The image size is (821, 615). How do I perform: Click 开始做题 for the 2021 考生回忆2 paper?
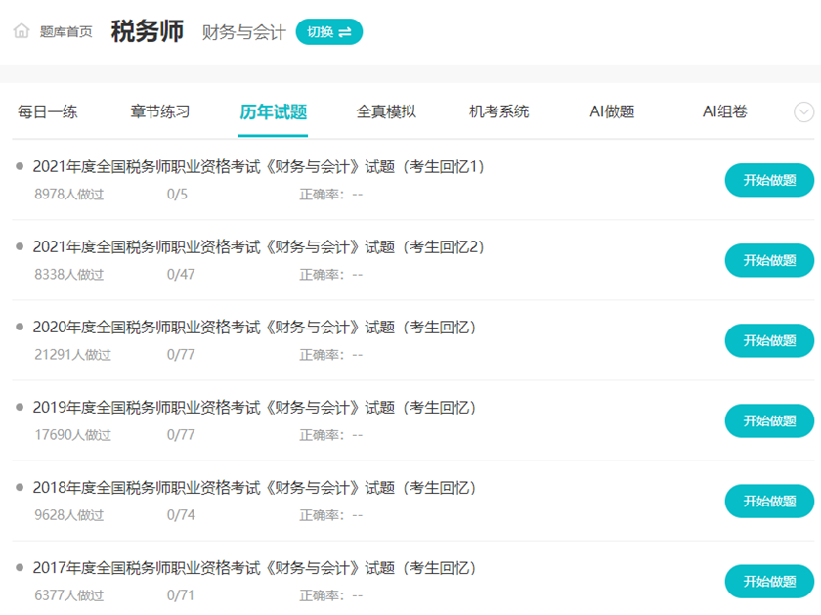(x=769, y=260)
